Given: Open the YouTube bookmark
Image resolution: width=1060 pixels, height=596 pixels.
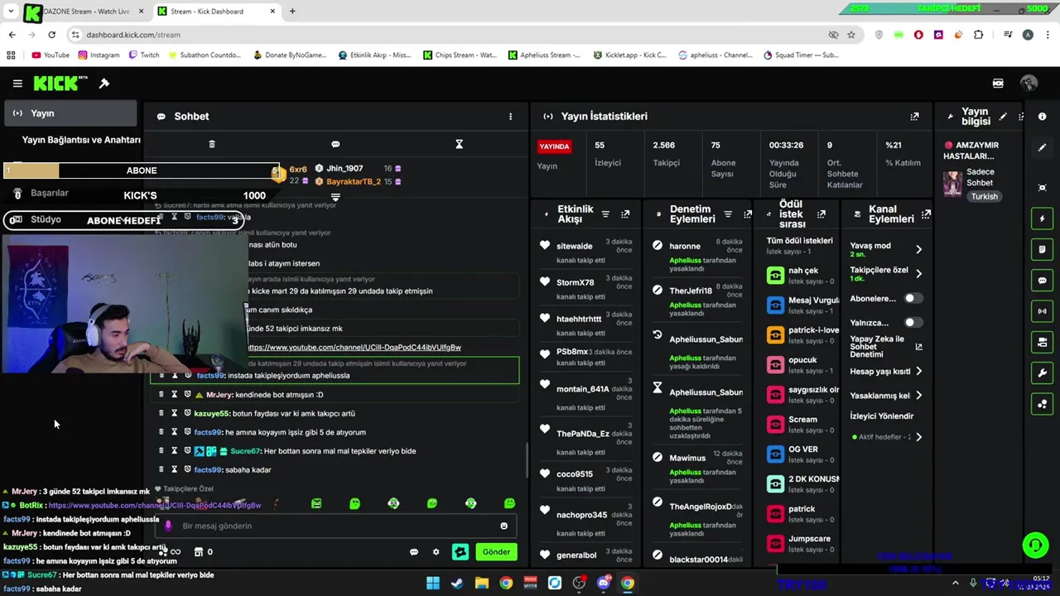Looking at the screenshot, I should [x=50, y=55].
